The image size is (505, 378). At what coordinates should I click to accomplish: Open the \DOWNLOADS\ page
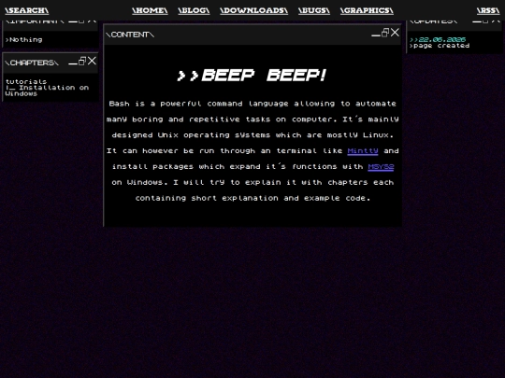click(253, 10)
